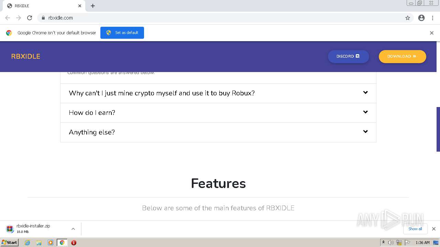Dismiss the default browser notification bar
This screenshot has width=440, height=247.
pos(432,33)
